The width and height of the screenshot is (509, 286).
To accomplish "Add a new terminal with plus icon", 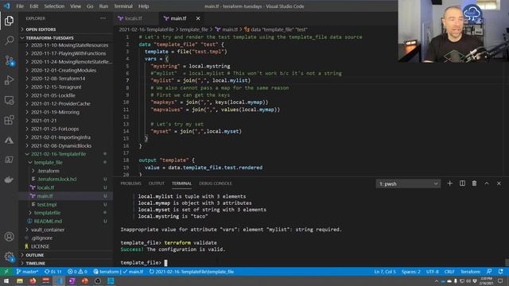I will pyautogui.click(x=449, y=184).
